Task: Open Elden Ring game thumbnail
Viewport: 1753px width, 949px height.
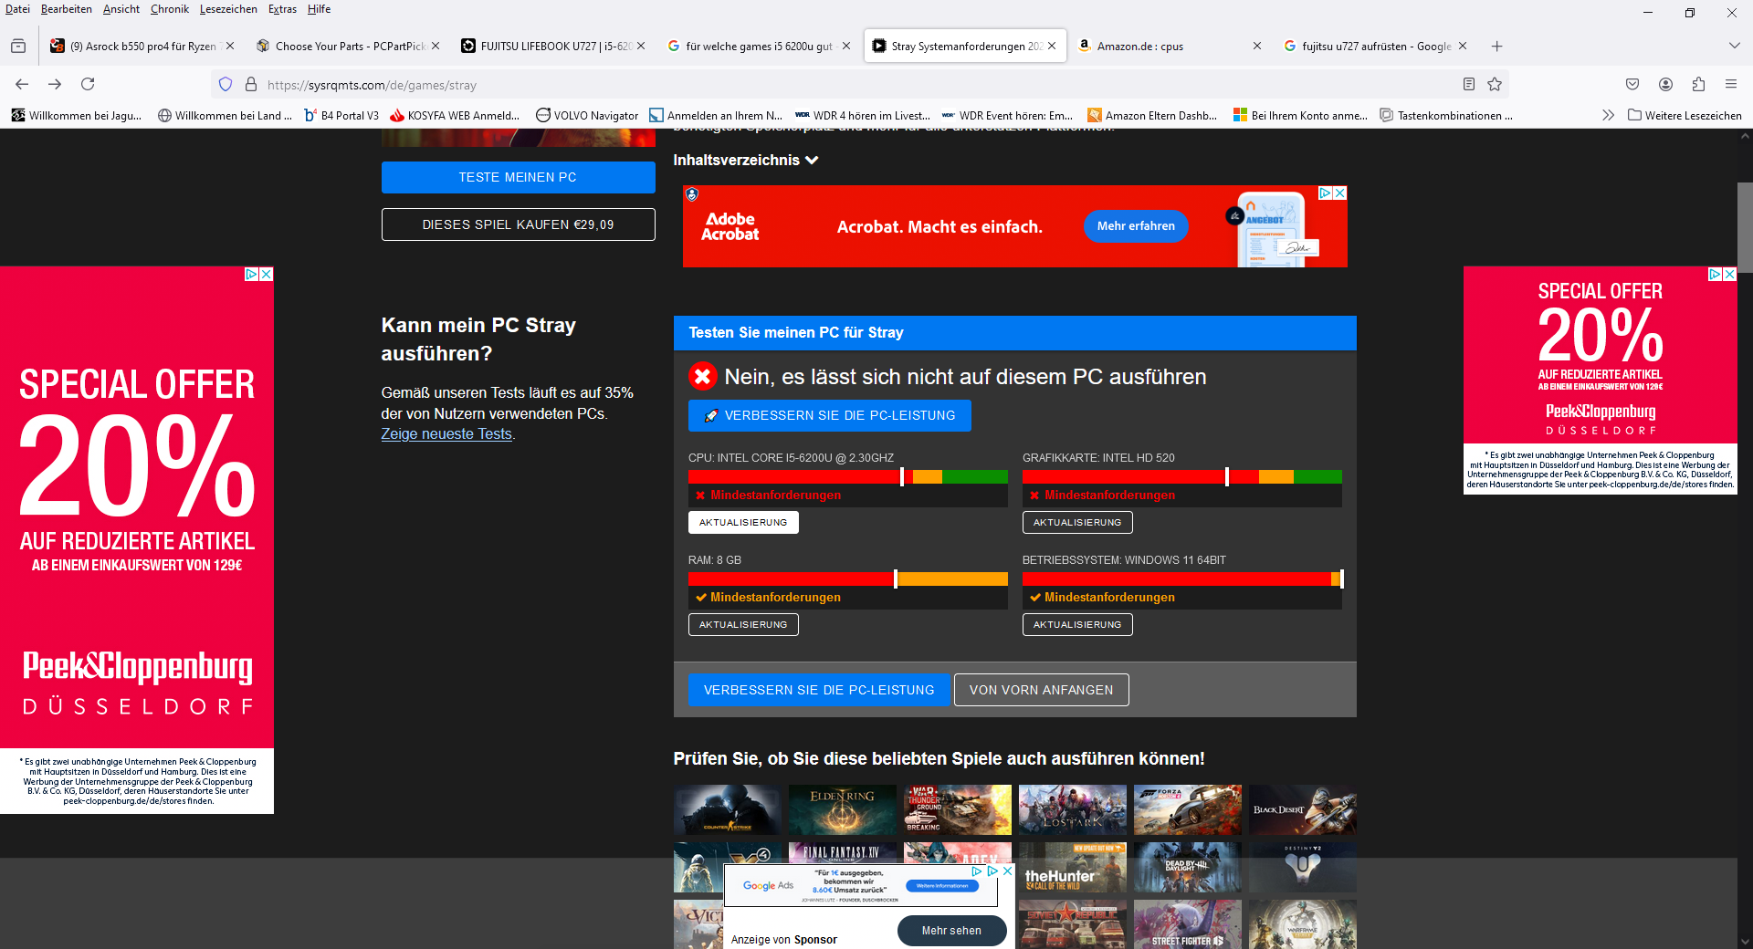Action: 843,809
